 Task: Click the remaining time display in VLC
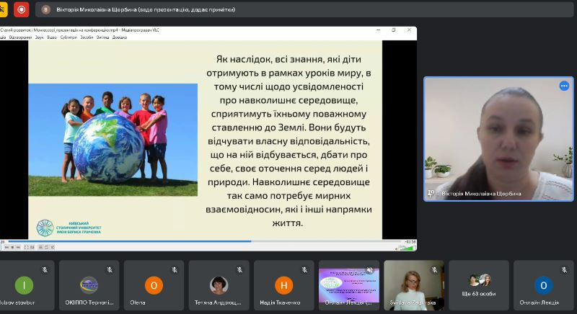[410, 242]
